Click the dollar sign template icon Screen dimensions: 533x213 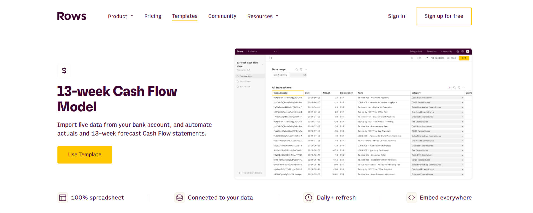[64, 70]
